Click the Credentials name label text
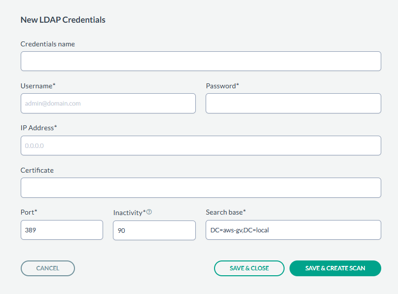The image size is (398, 294). pyautogui.click(x=48, y=44)
